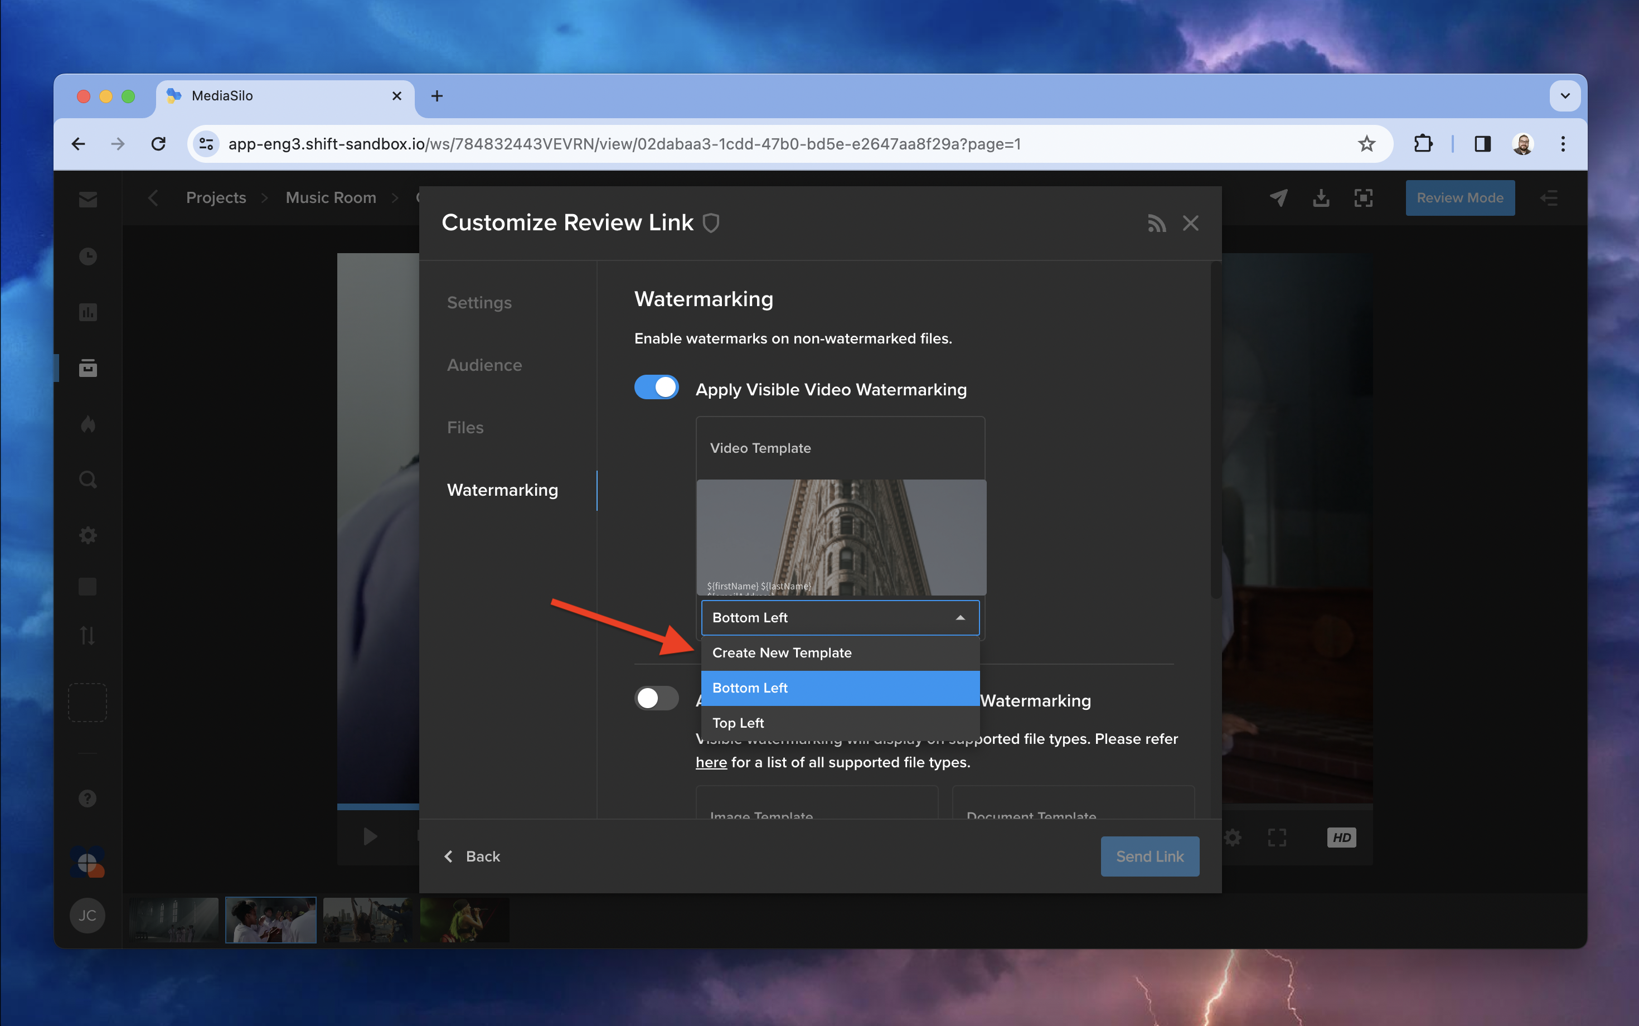Open the help question mark icon
The width and height of the screenshot is (1639, 1026).
tap(88, 798)
